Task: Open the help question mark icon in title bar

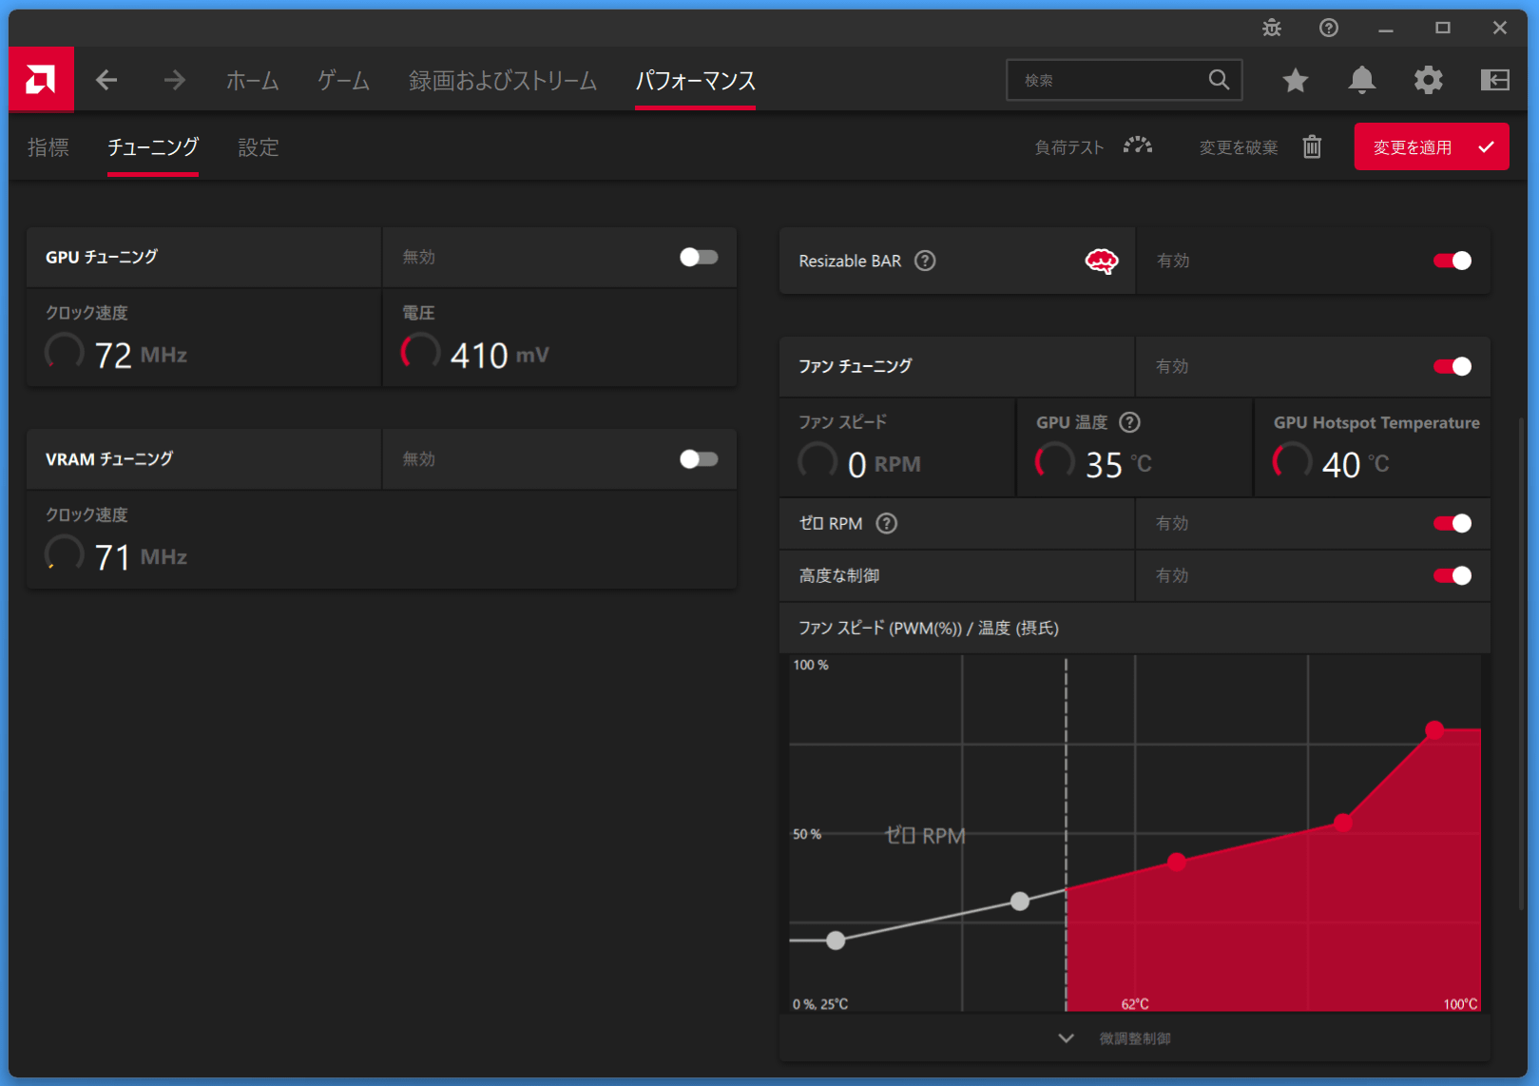Action: pos(1329,29)
